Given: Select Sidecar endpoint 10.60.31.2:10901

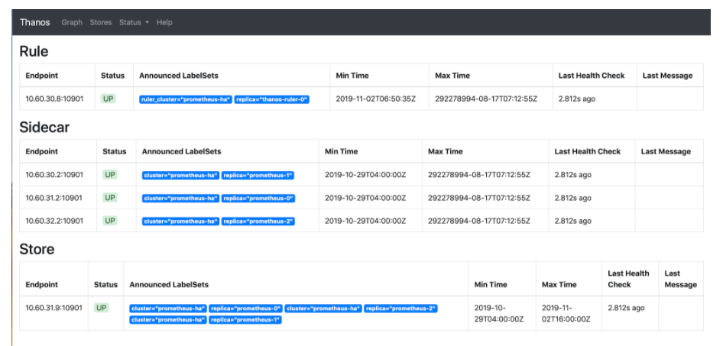Looking at the screenshot, I should click(54, 198).
